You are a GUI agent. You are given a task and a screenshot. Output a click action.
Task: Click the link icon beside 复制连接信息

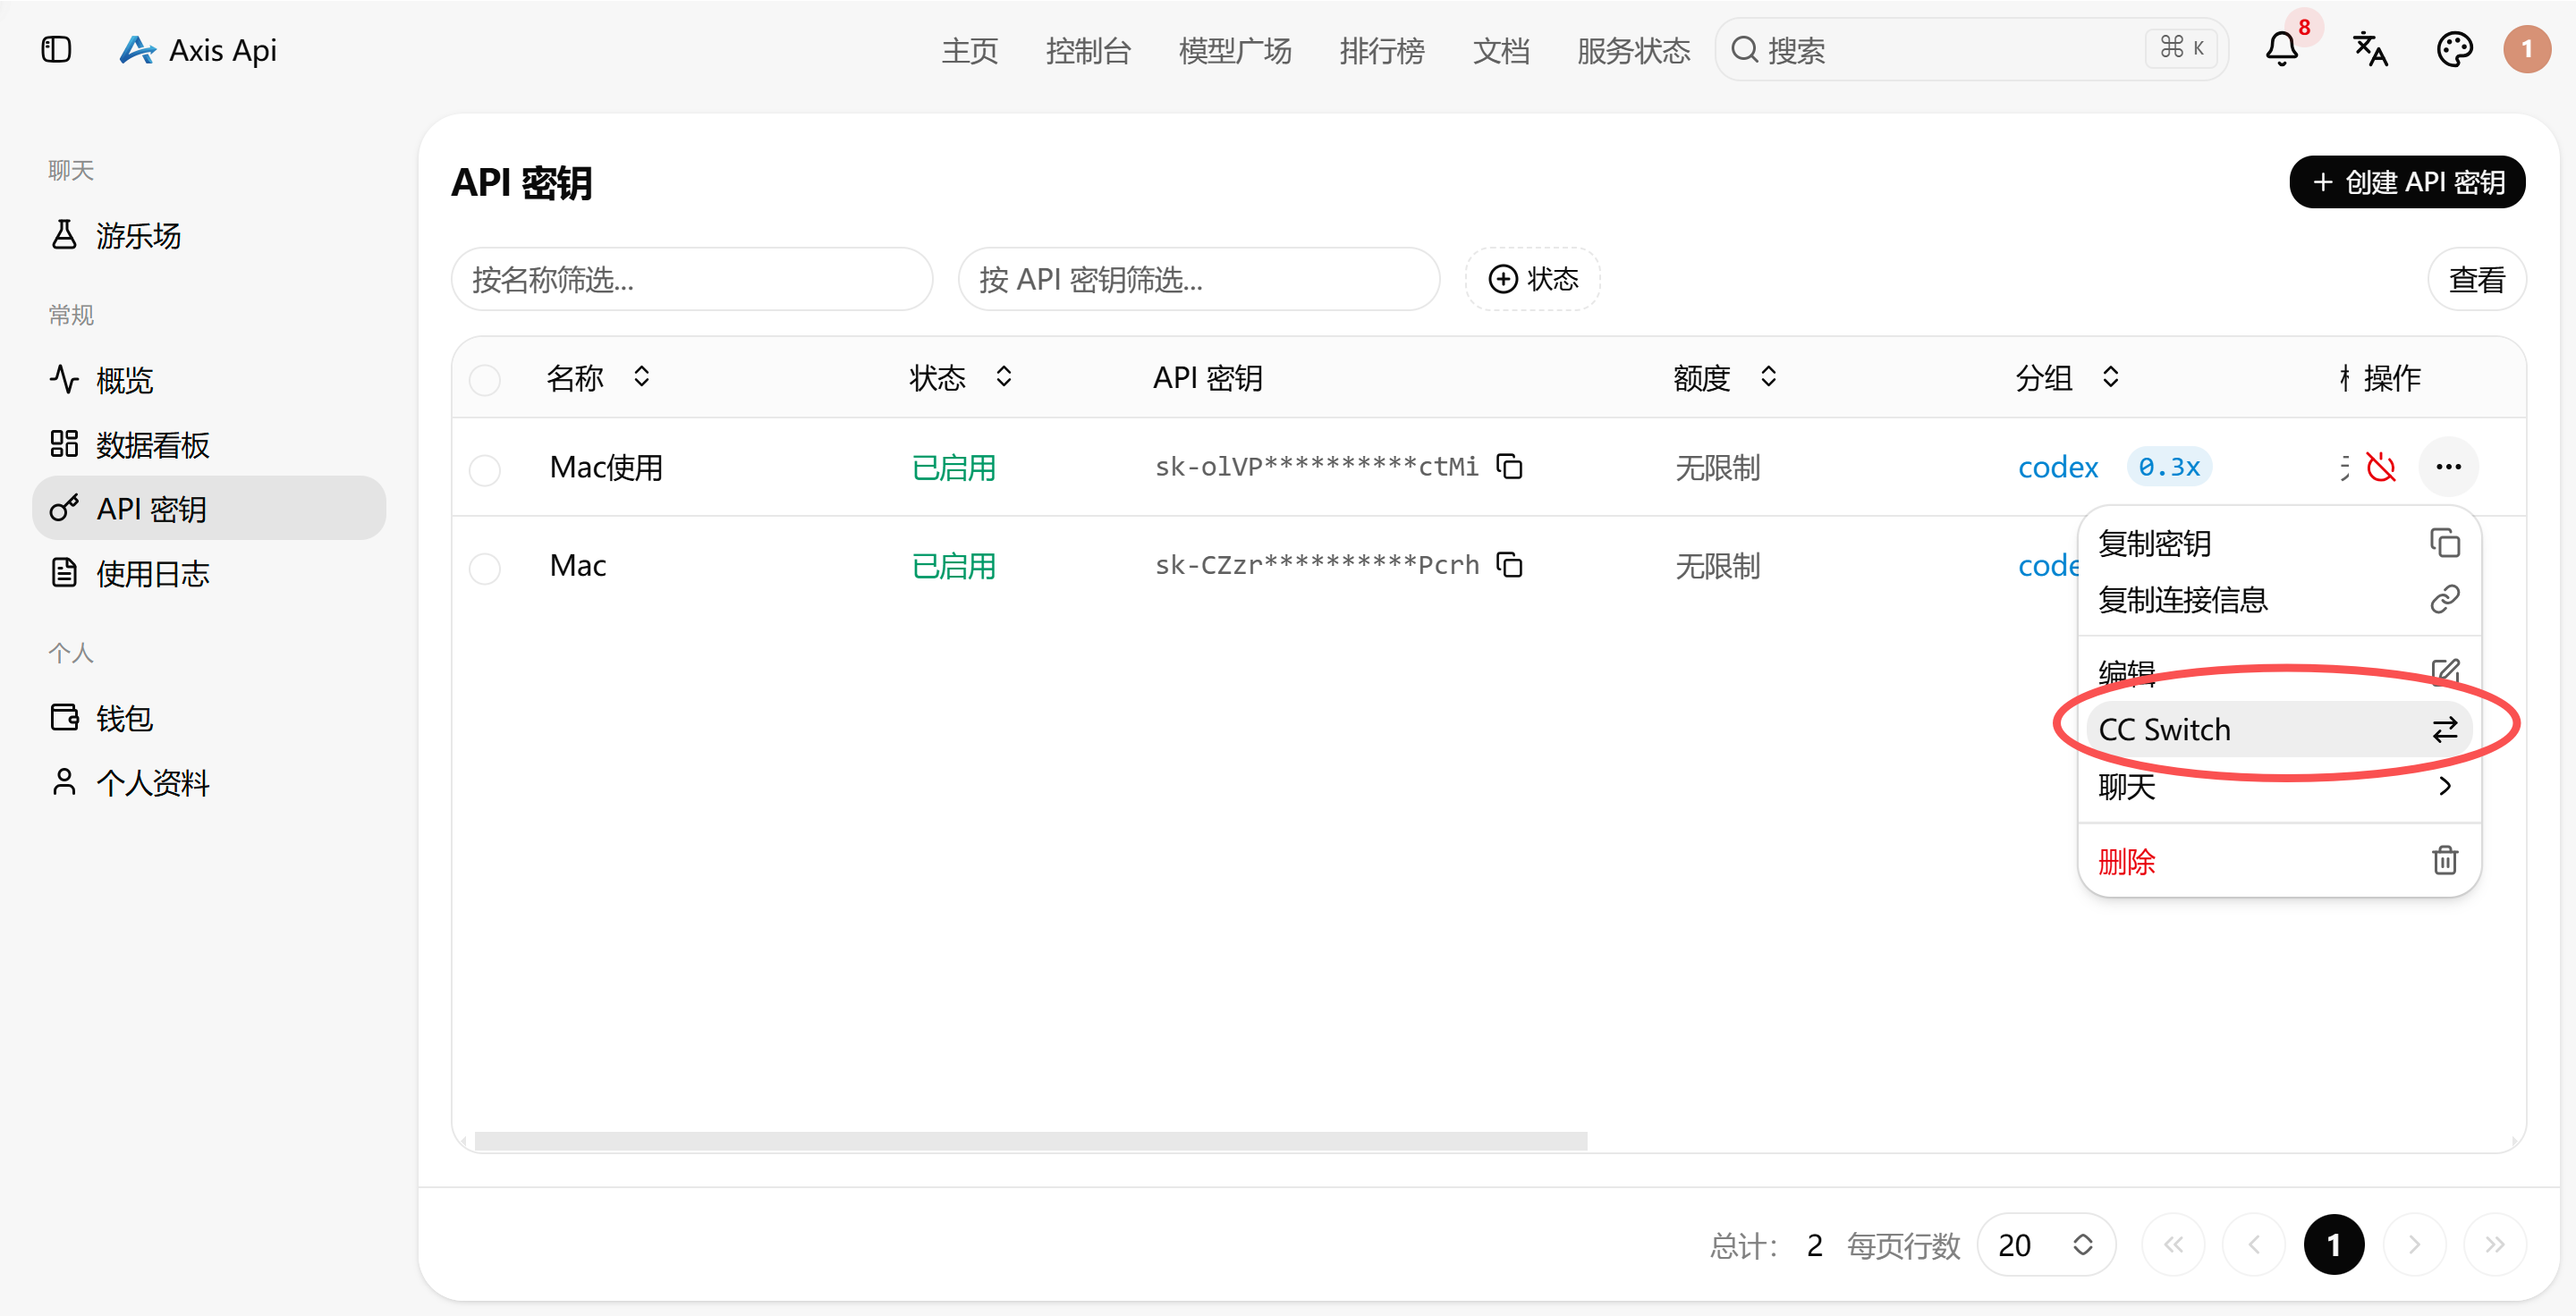click(2444, 600)
